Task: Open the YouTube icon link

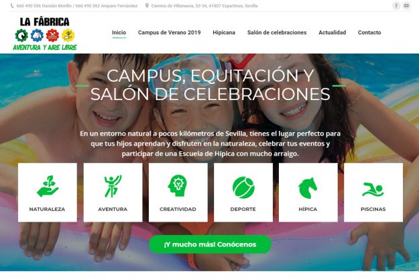Action: 406,5
